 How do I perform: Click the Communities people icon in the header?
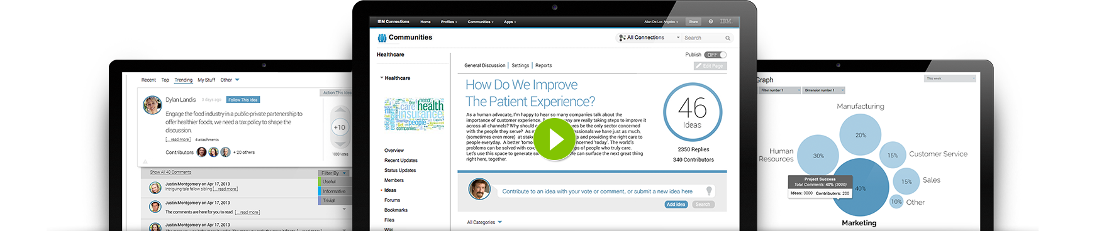coord(382,38)
